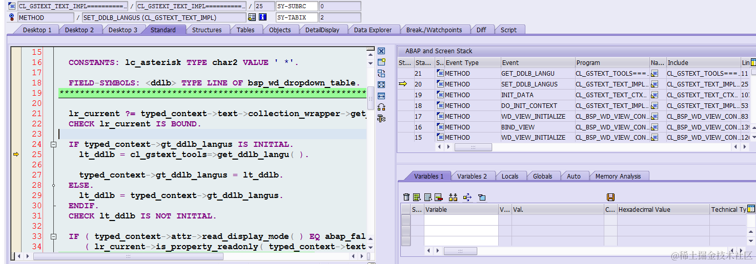The width and height of the screenshot is (756, 264).
Task: Click the SY-TABIX field
Action: (296, 17)
